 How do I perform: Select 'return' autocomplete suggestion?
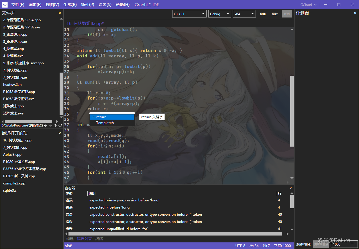click(112, 117)
